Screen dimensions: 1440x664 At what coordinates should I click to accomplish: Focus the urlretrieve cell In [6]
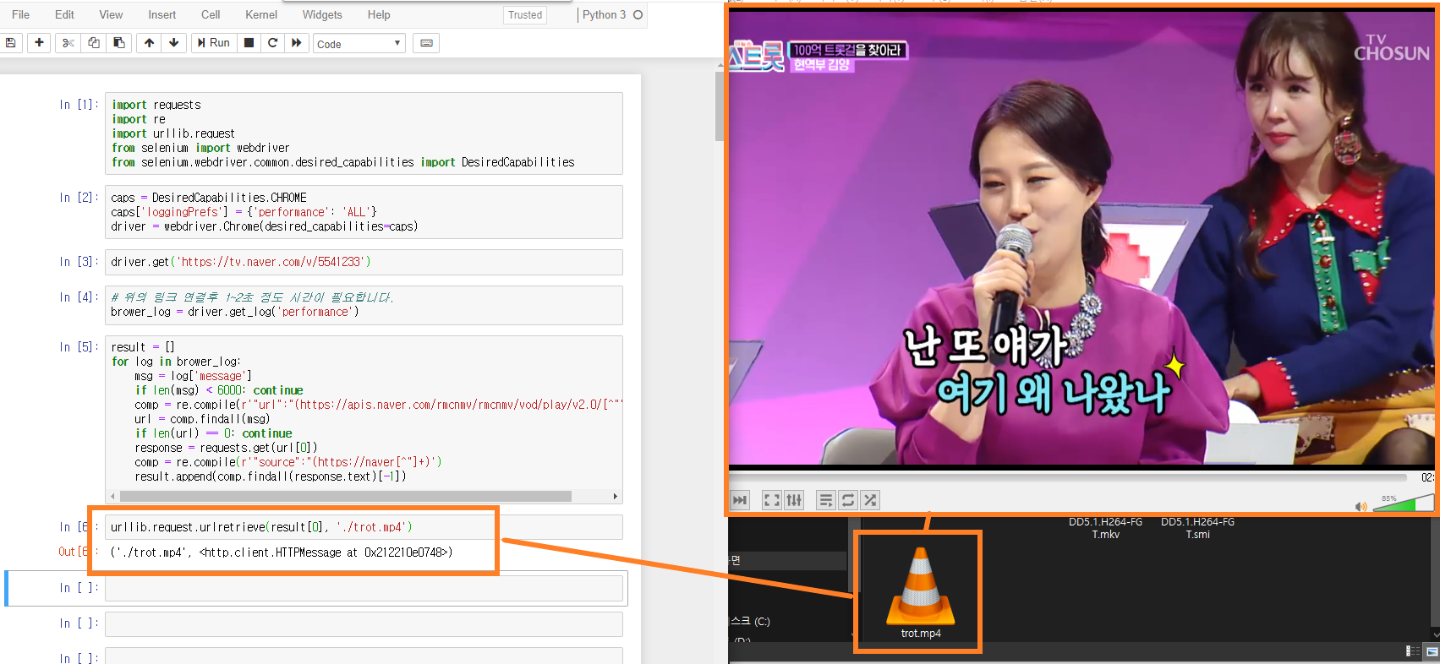point(364,527)
